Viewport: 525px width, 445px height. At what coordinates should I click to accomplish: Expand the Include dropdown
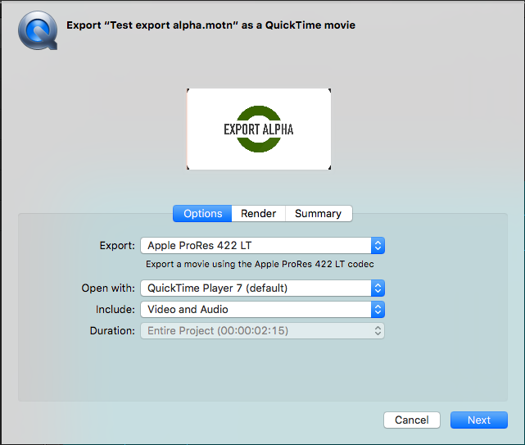262,309
